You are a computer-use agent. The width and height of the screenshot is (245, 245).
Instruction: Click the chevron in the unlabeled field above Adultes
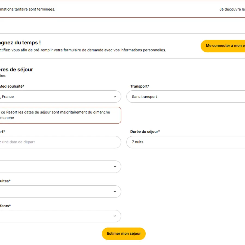(x=115, y=167)
